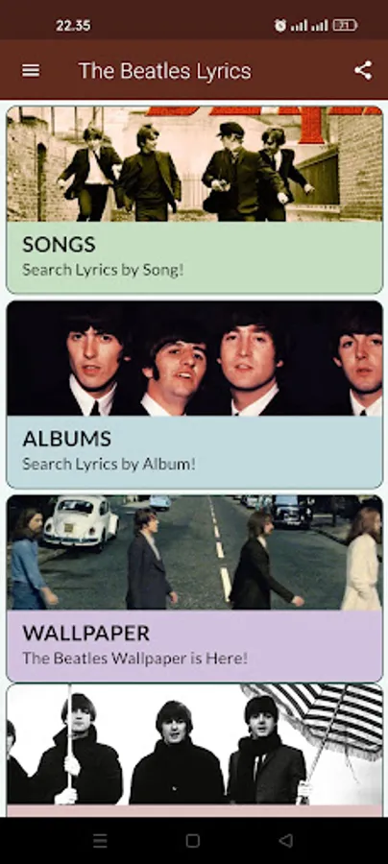This screenshot has width=388, height=864.
Task: Tap the alarm clock status icon
Action: (x=280, y=25)
